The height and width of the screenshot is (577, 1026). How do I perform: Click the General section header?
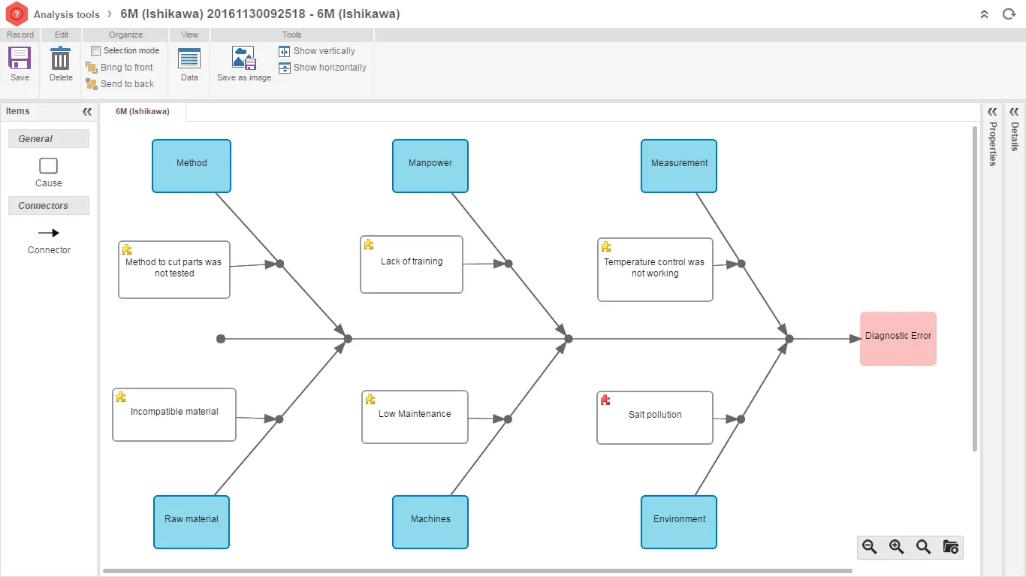click(x=49, y=139)
